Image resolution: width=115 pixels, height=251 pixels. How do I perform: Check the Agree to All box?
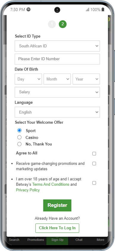click(x=94, y=154)
